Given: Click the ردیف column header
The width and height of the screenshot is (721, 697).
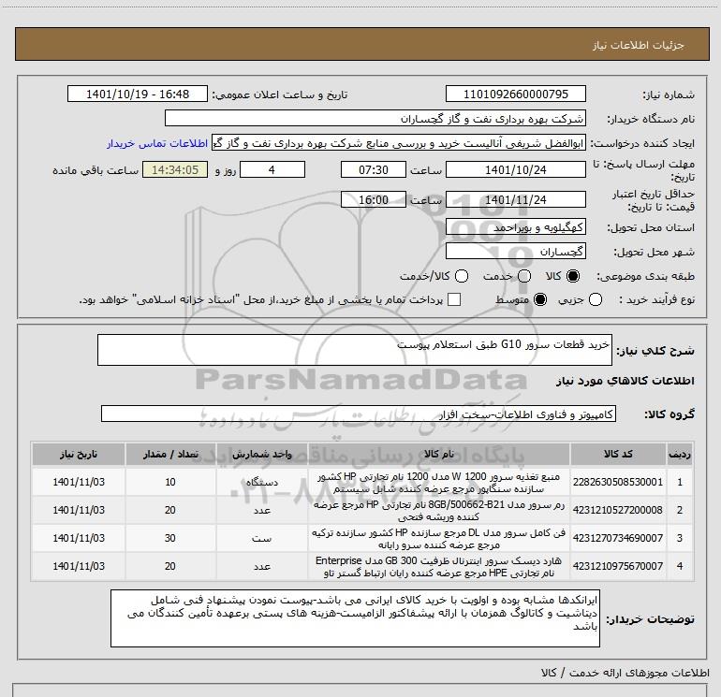Looking at the screenshot, I should pyautogui.click(x=680, y=454).
